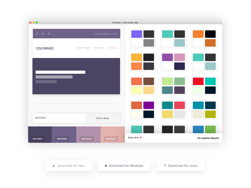
Task: Close the Colorado window with red button
Action: [30, 23]
